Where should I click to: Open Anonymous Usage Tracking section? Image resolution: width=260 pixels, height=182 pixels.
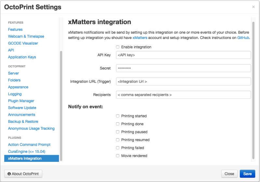31,128
